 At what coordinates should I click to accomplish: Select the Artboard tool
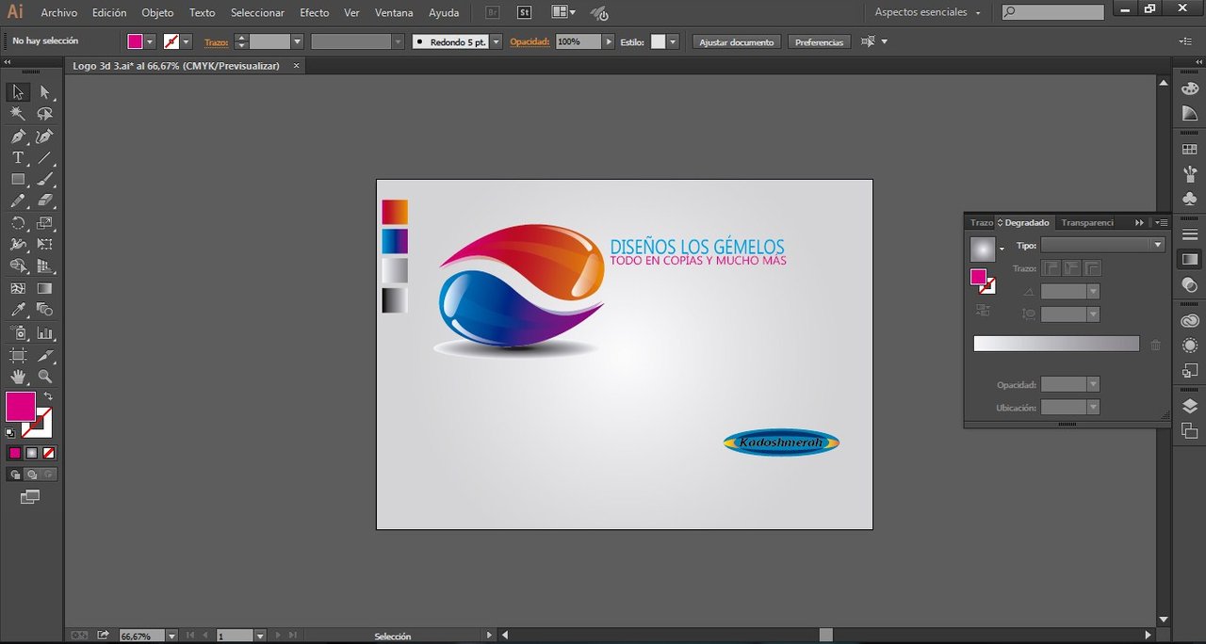pos(18,355)
